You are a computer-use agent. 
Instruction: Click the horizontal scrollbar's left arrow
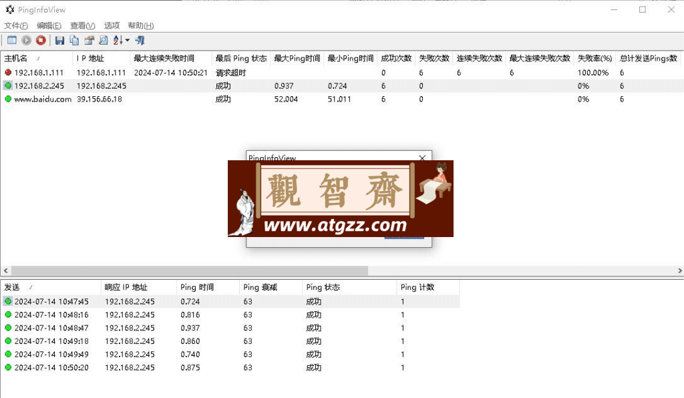pyautogui.click(x=5, y=270)
